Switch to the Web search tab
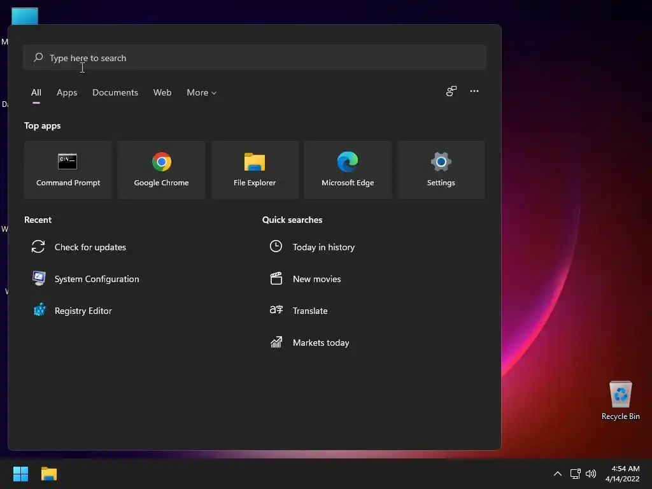The height and width of the screenshot is (489, 652). tap(162, 92)
